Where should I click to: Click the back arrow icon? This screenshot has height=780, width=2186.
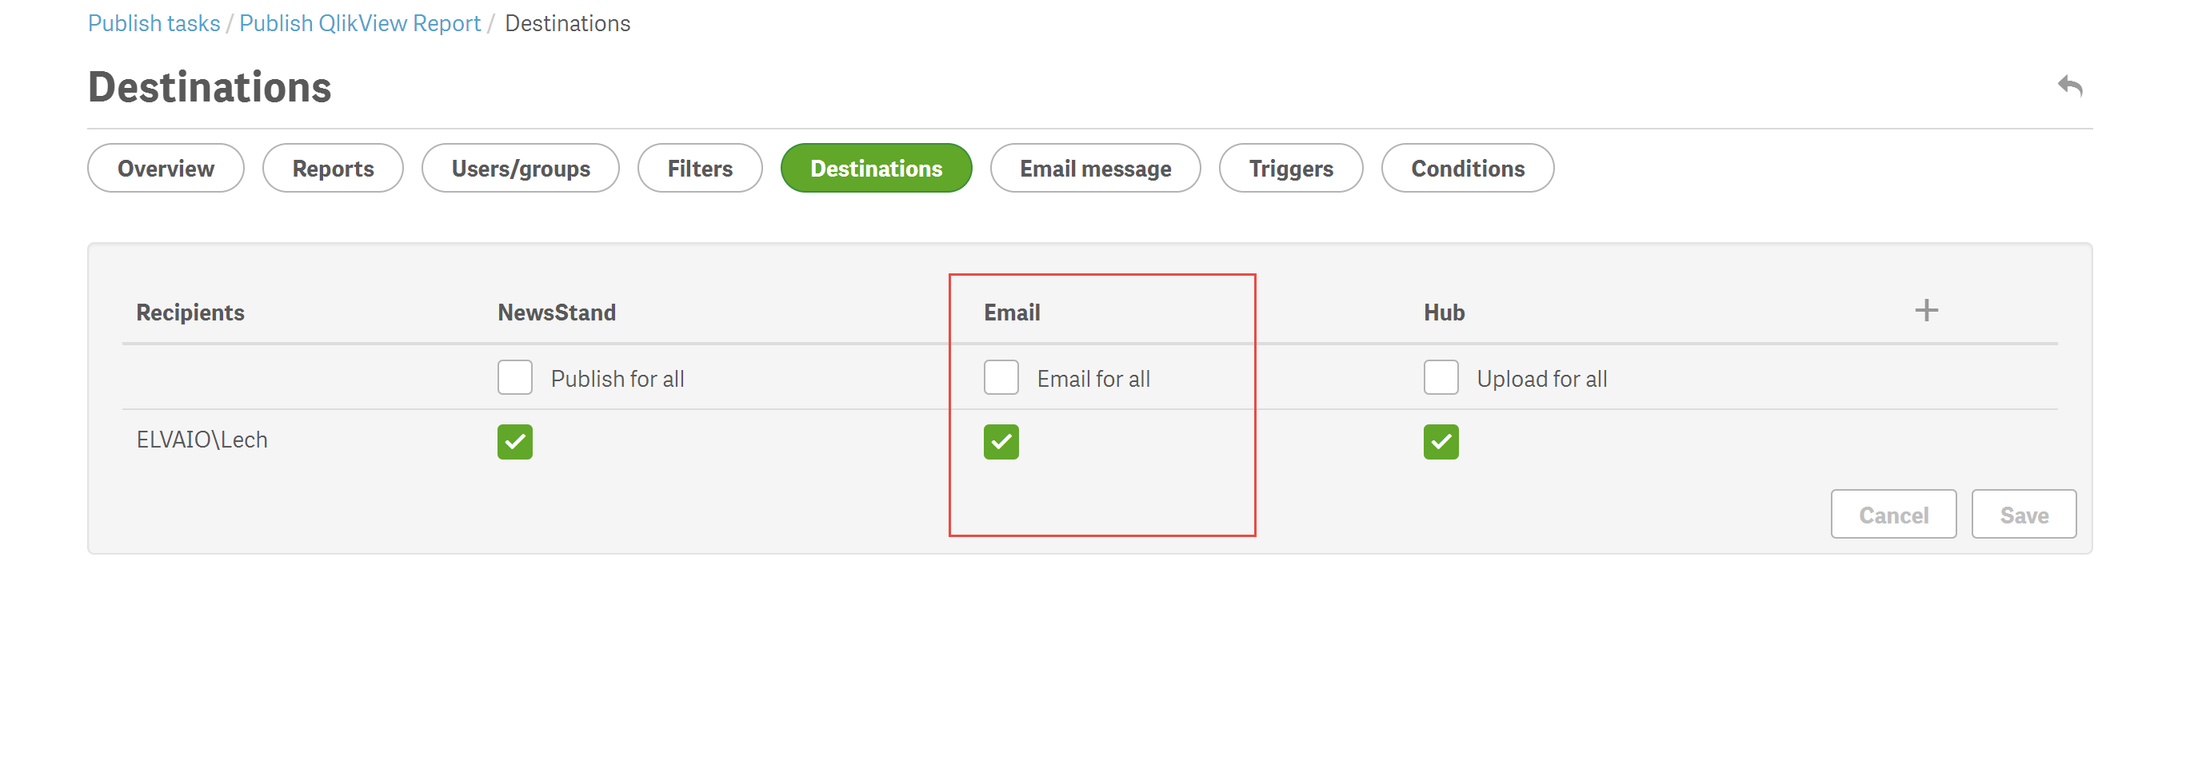pos(2070,86)
